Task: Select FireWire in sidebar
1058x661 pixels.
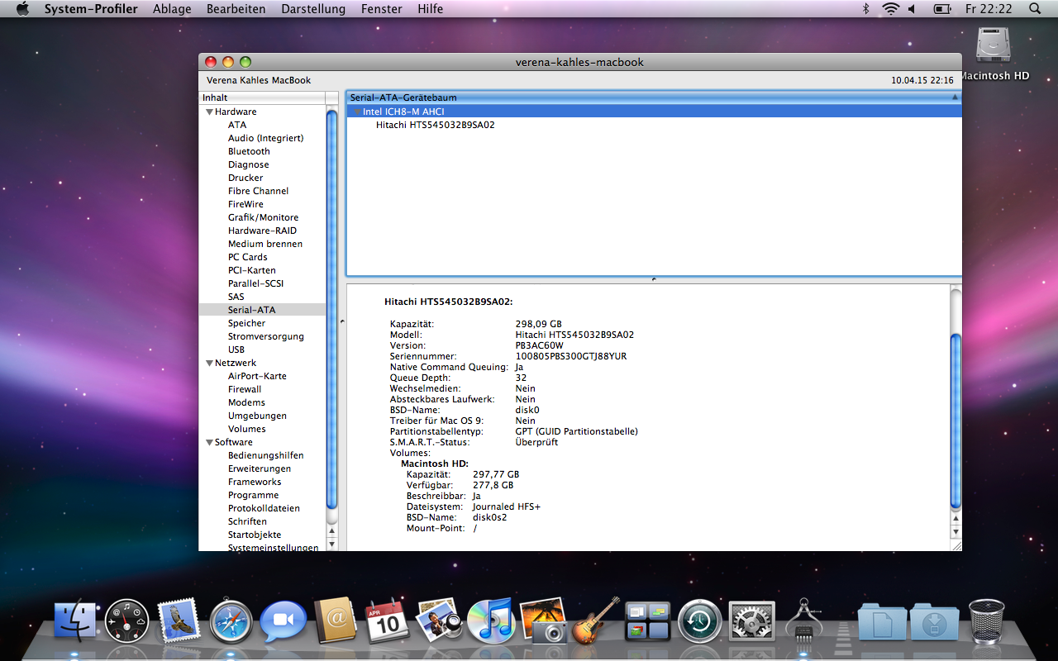Action: coord(245,204)
